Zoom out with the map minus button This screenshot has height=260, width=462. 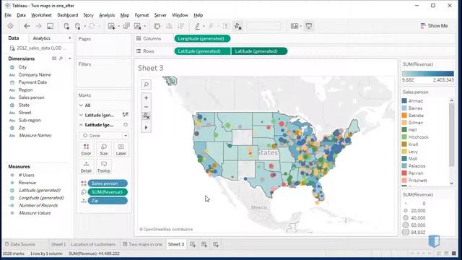coord(146,107)
